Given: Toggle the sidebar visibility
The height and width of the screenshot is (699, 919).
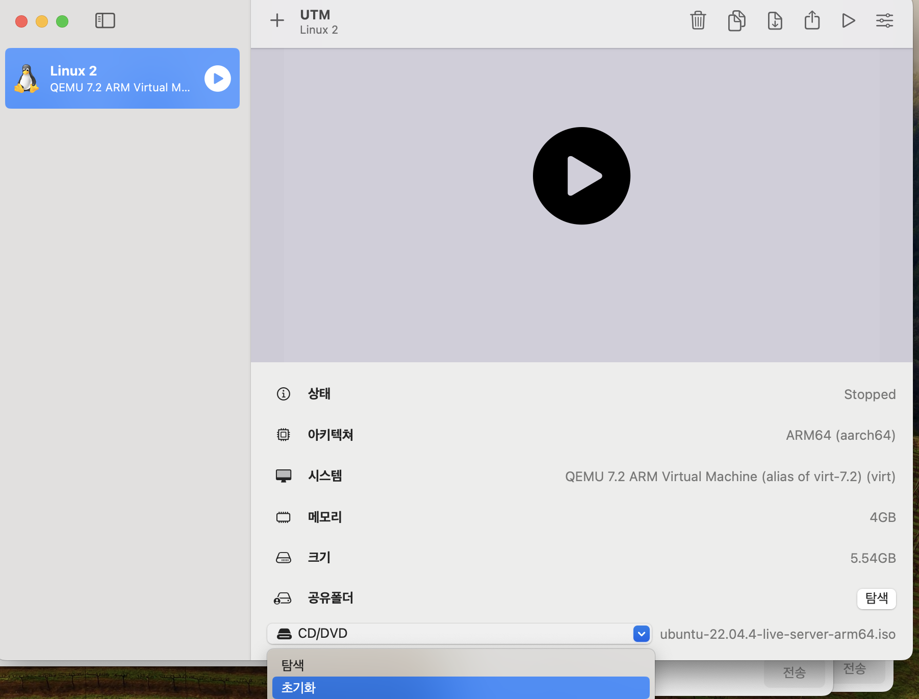Looking at the screenshot, I should pyautogui.click(x=105, y=20).
